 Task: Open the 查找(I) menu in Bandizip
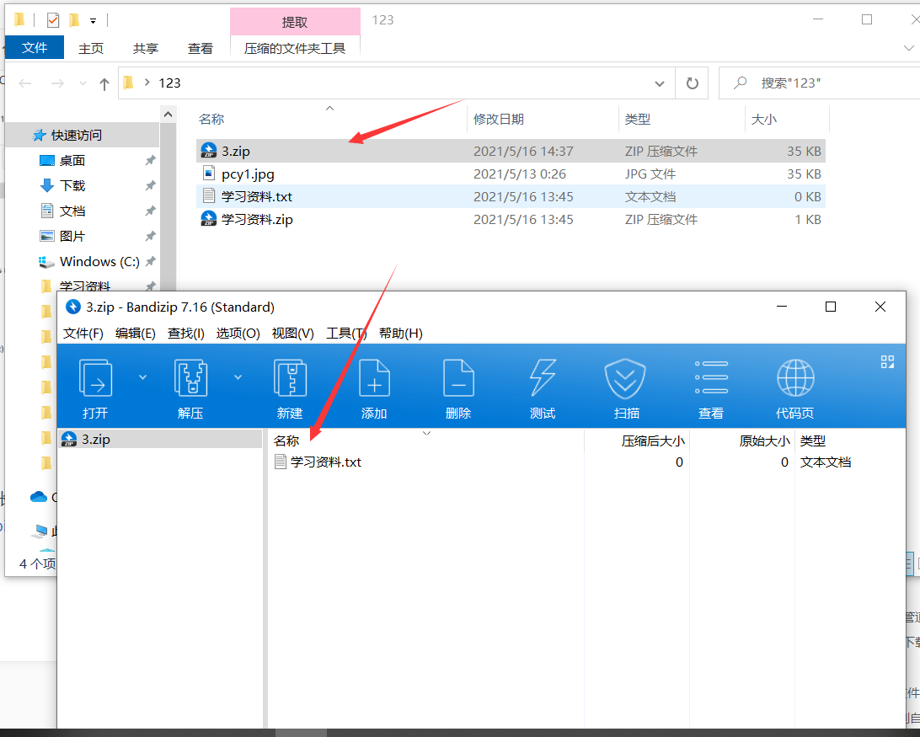pos(186,334)
